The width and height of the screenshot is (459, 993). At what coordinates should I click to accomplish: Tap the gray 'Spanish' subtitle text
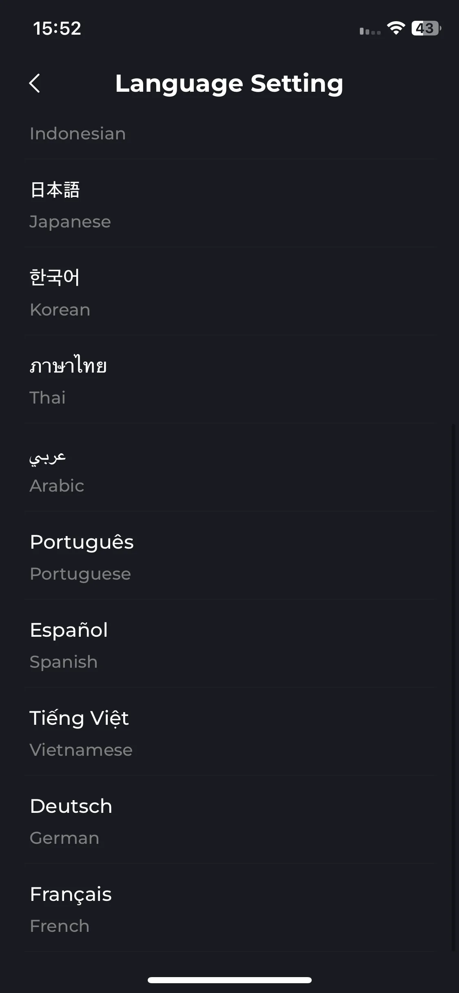[x=64, y=662]
